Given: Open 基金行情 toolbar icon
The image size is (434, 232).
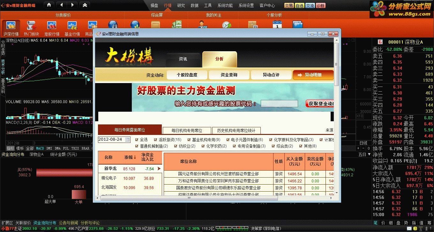Looking at the screenshot, I should 72,29.
